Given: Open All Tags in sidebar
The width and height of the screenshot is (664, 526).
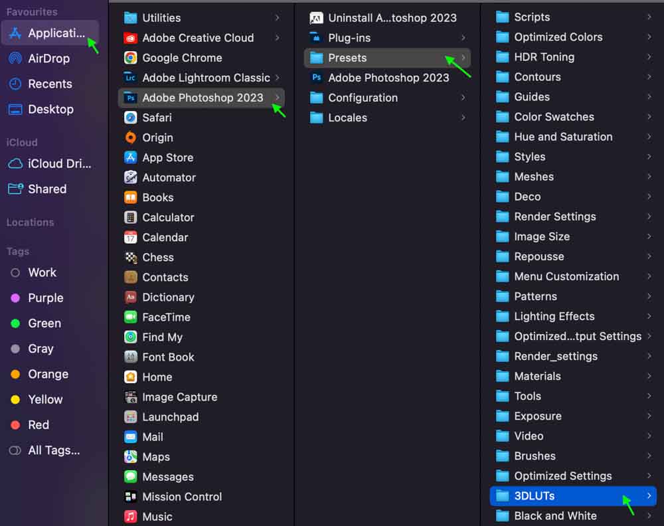Looking at the screenshot, I should pos(53,450).
